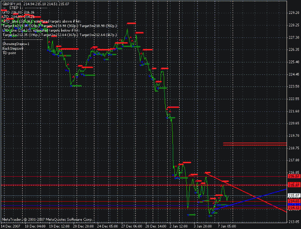Click the 219.70 price axis label

tap(294, 136)
